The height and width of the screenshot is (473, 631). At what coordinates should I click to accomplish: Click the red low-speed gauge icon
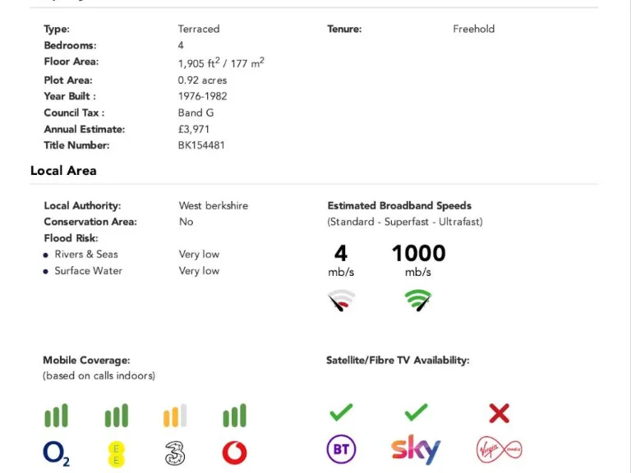(x=341, y=301)
